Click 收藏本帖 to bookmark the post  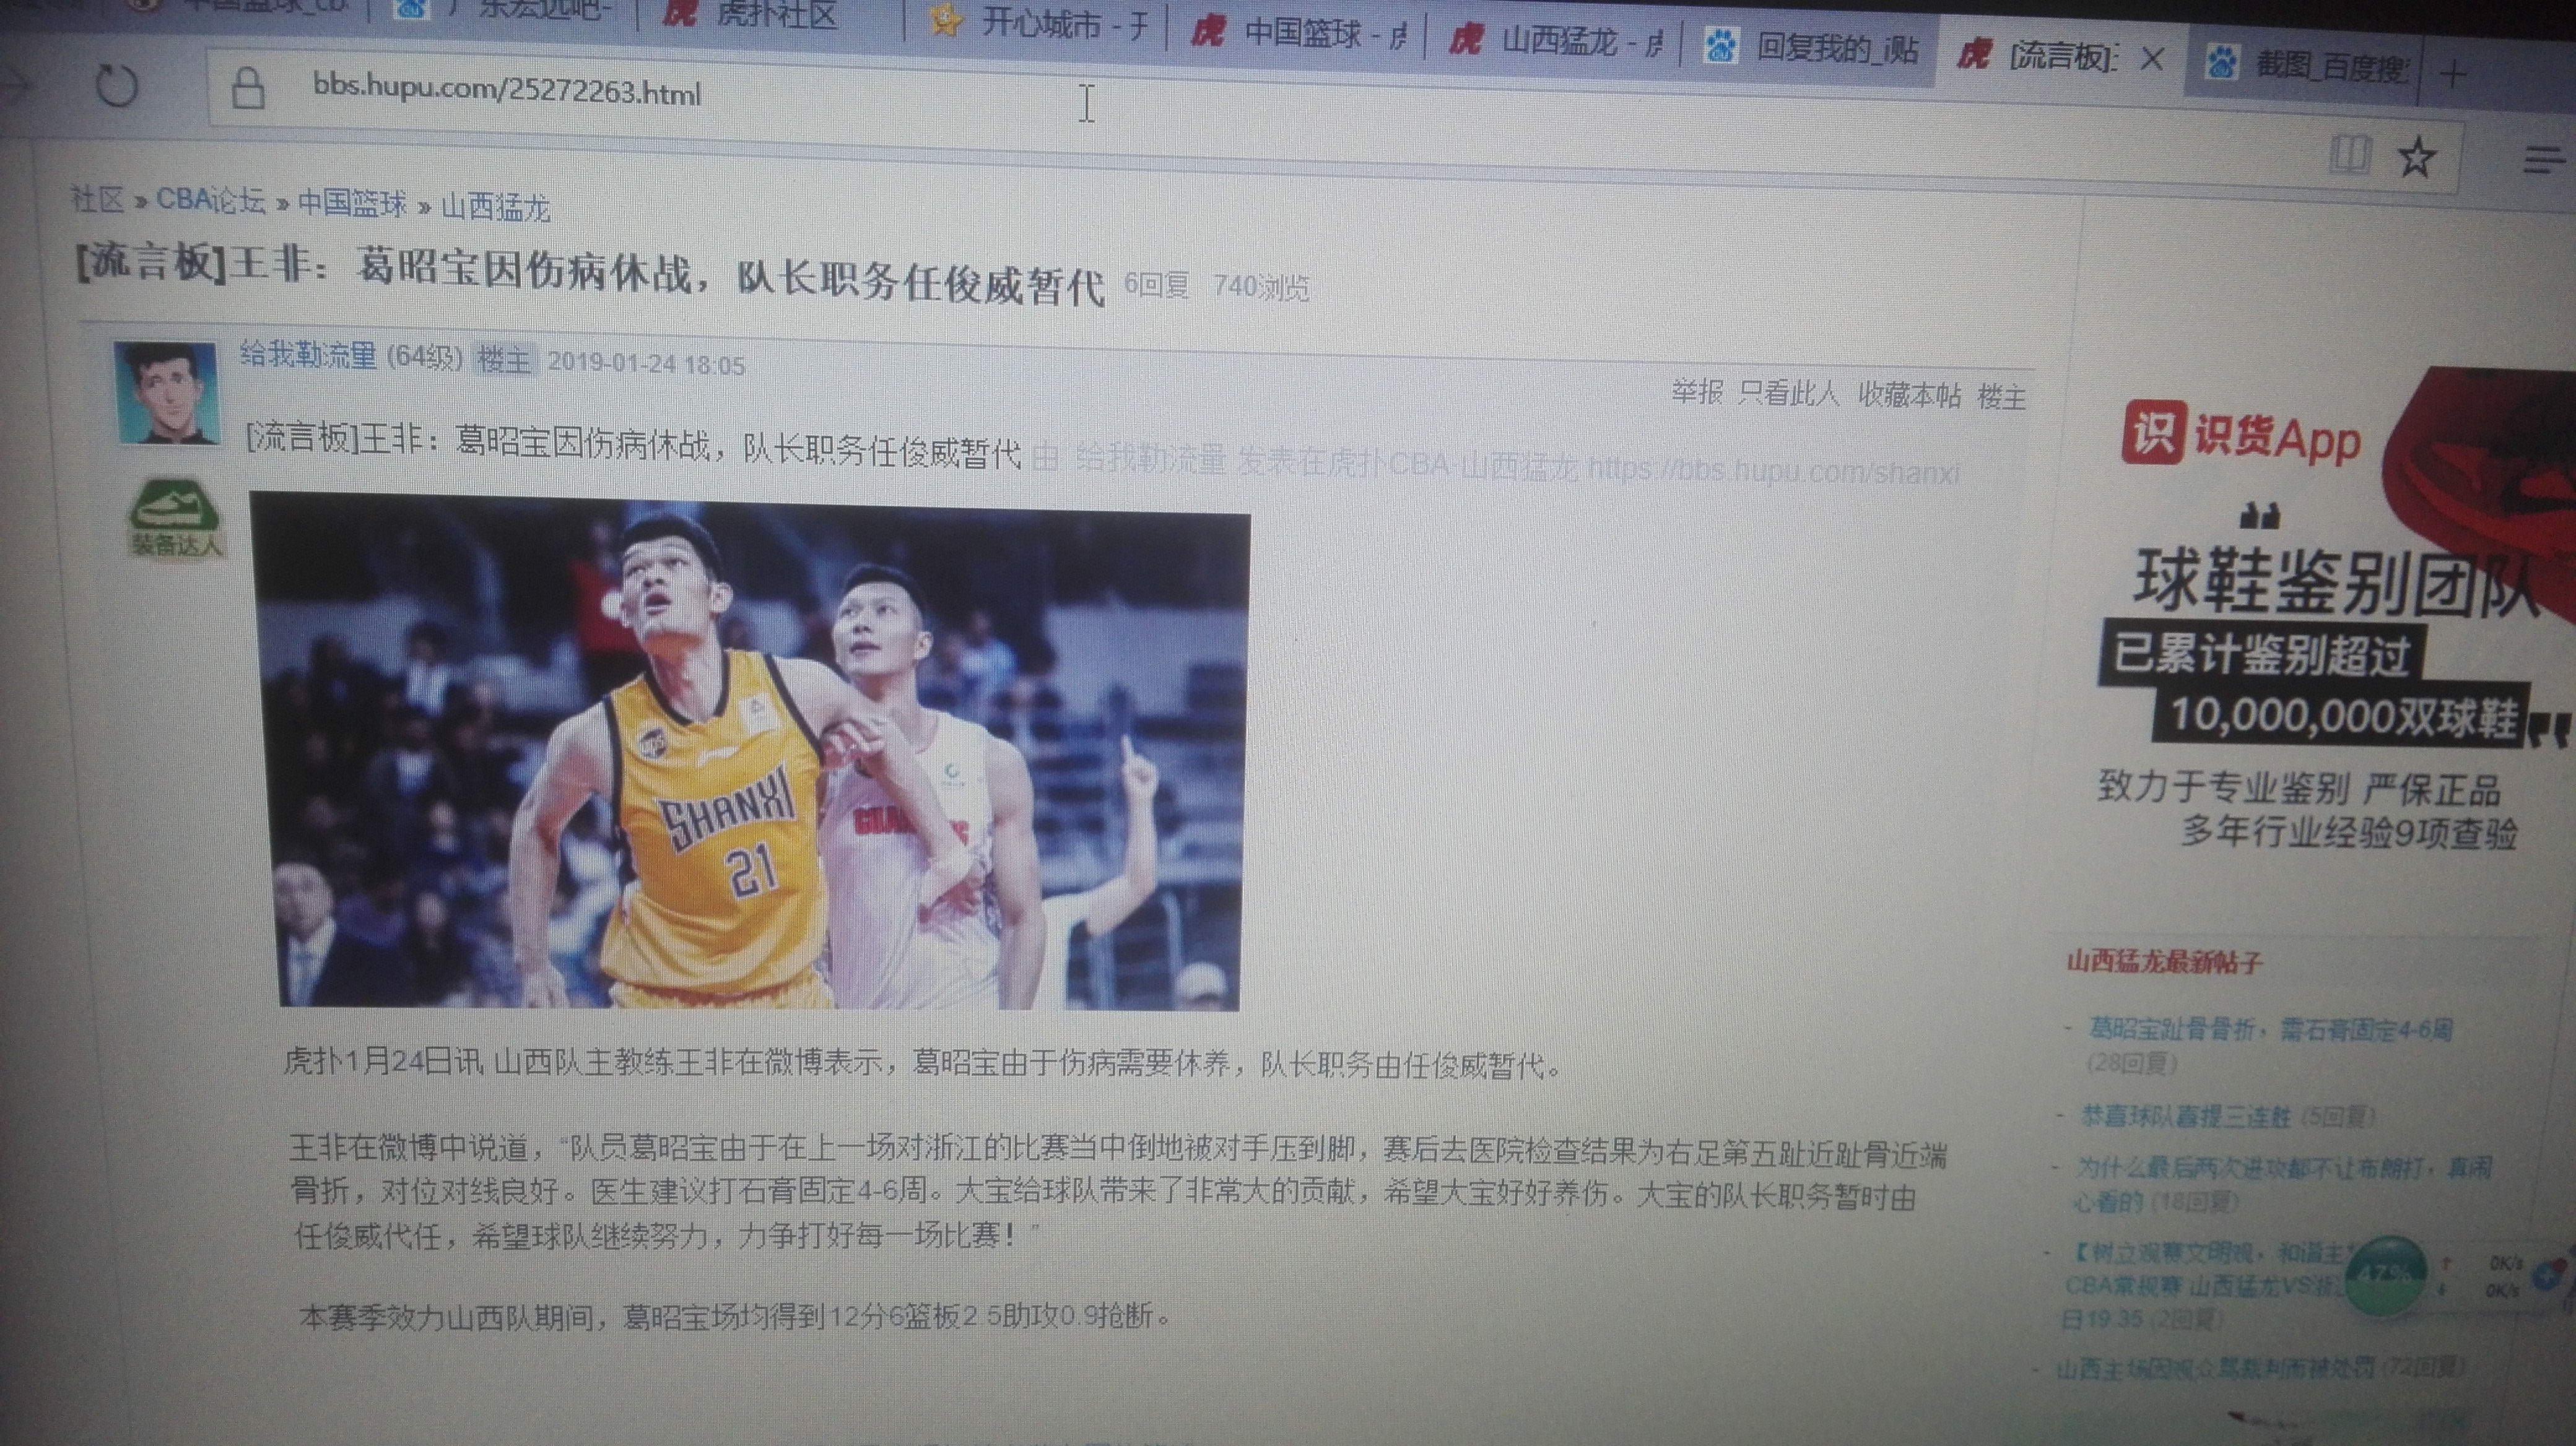1909,396
